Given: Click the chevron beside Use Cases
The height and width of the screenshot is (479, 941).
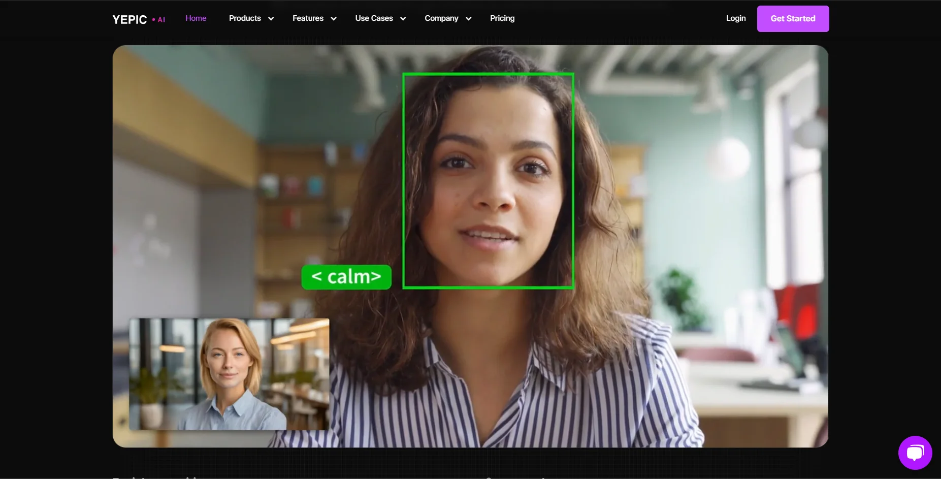Looking at the screenshot, I should [403, 19].
